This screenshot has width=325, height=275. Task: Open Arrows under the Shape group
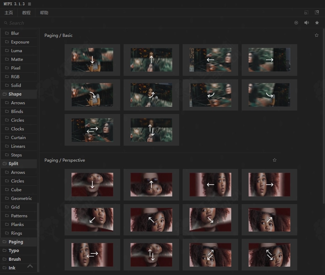pyautogui.click(x=19, y=103)
